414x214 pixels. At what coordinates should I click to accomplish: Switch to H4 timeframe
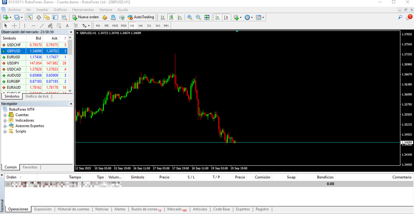point(140,26)
